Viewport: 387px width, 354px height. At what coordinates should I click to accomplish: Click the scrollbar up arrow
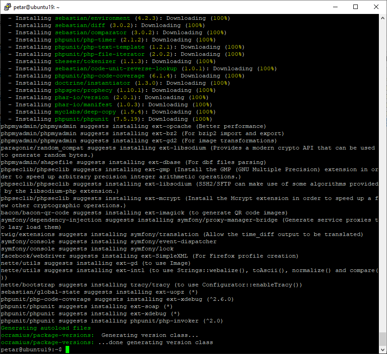(383, 18)
